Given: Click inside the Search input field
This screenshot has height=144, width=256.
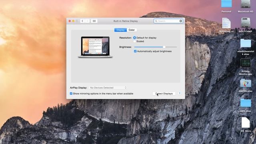Looking at the screenshot, I should pos(168,21).
